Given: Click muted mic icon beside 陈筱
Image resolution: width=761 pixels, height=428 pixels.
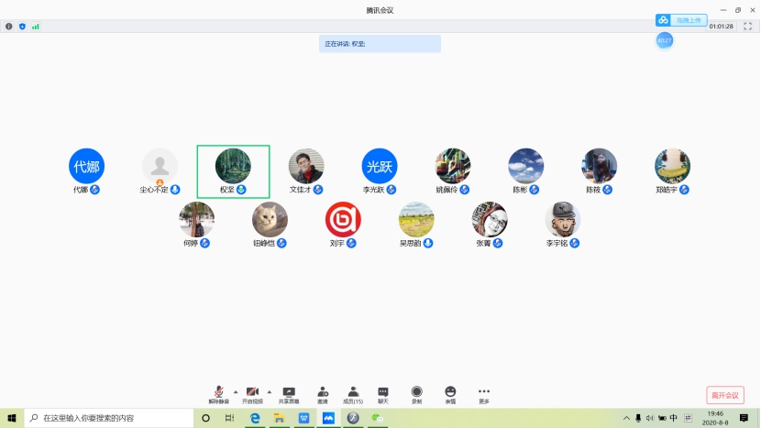Looking at the screenshot, I should coord(608,189).
